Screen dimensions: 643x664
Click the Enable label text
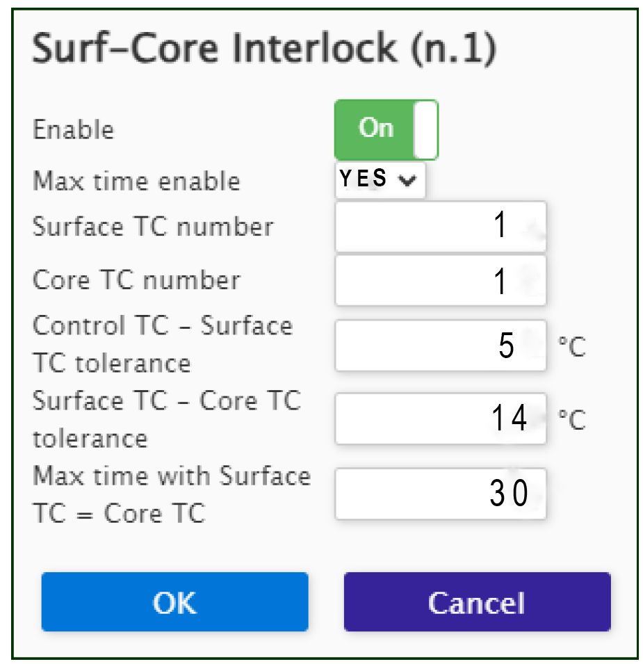click(73, 129)
